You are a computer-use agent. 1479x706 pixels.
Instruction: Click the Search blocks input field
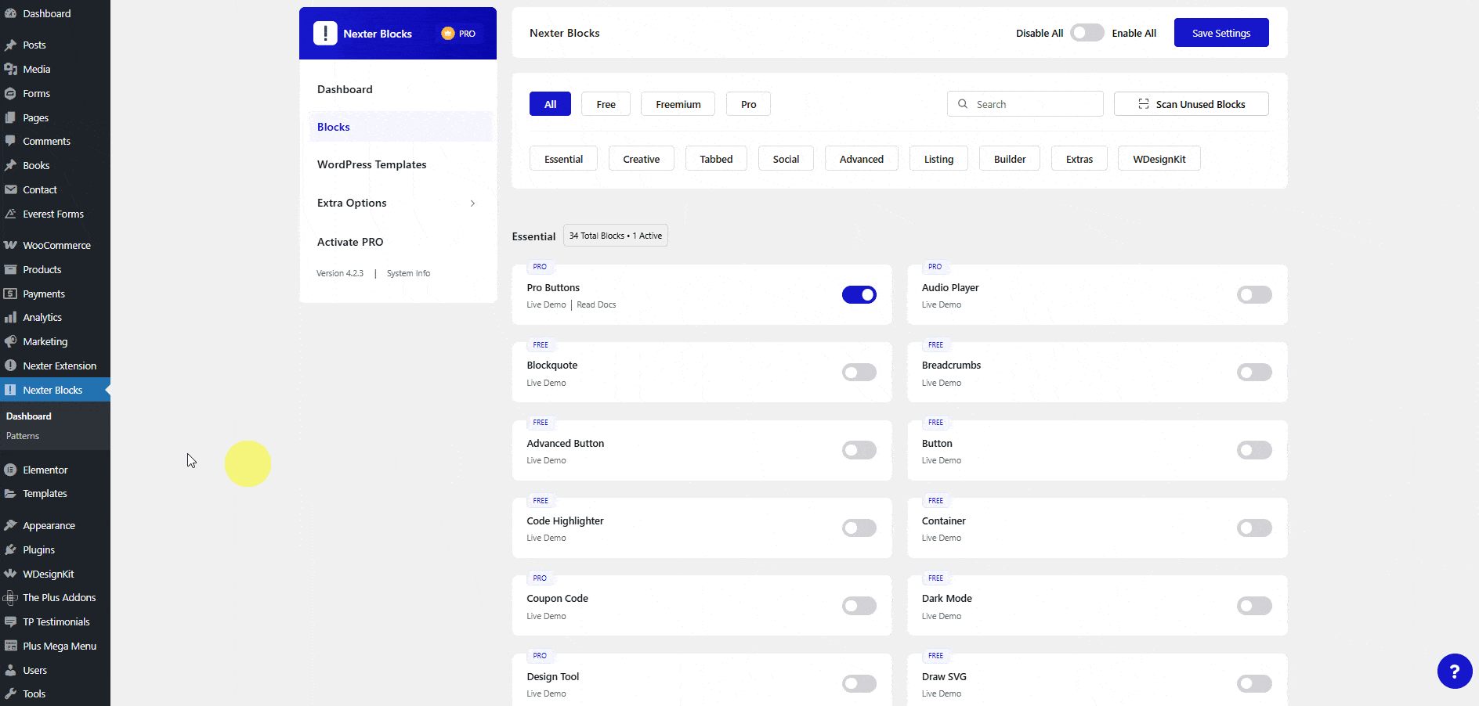pyautogui.click(x=1025, y=103)
